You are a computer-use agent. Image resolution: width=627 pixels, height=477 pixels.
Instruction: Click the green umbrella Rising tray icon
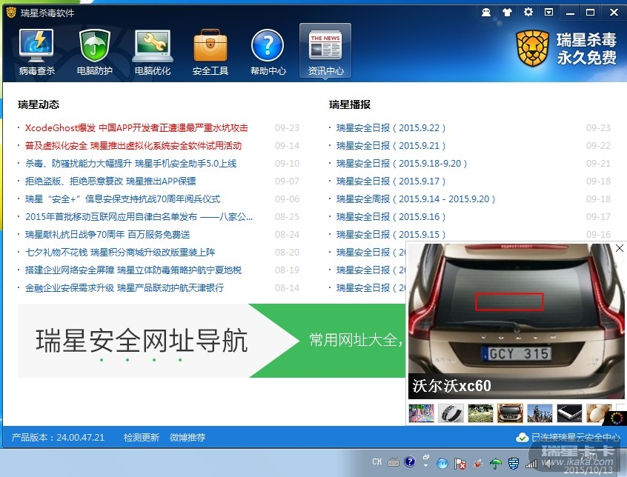[495, 464]
